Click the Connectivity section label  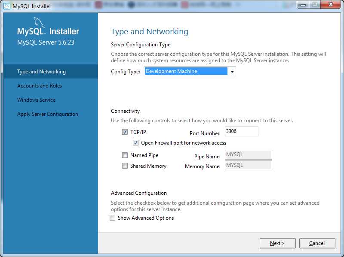point(125,111)
